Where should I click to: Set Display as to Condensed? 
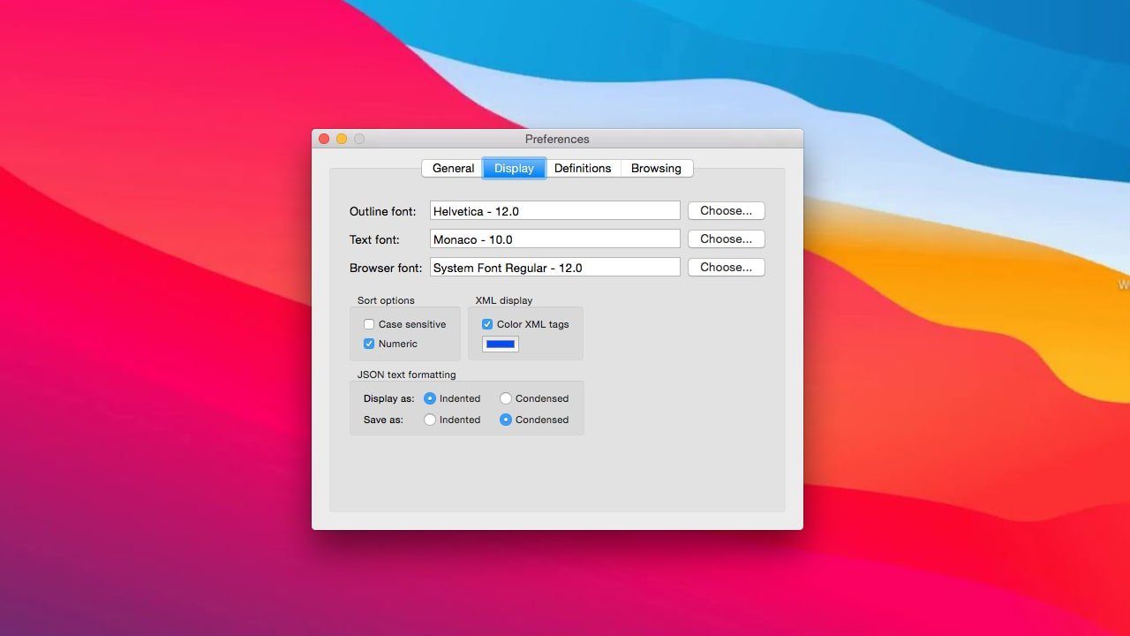point(506,398)
